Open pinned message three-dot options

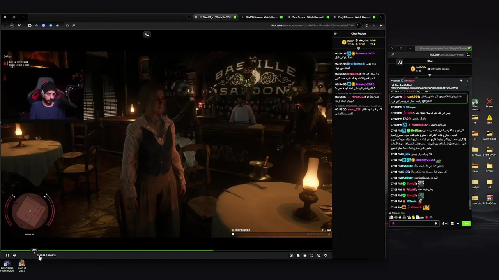[467, 80]
